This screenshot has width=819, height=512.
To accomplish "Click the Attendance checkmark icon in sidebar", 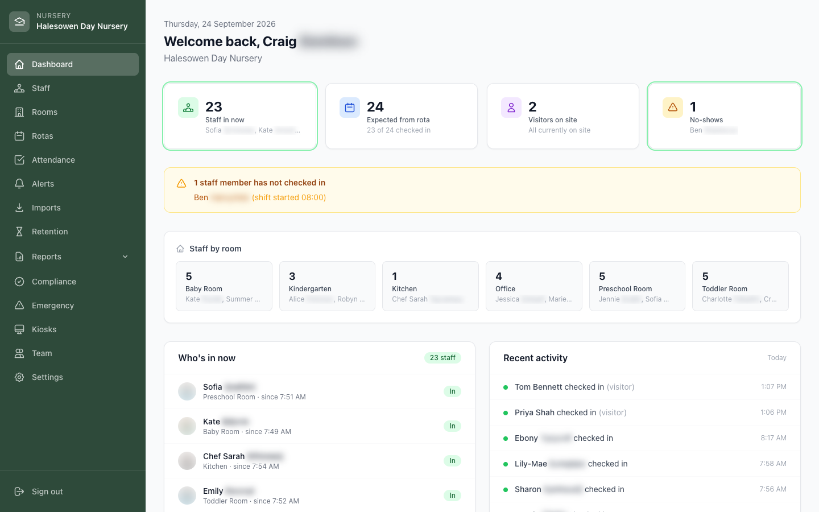I will [19, 160].
